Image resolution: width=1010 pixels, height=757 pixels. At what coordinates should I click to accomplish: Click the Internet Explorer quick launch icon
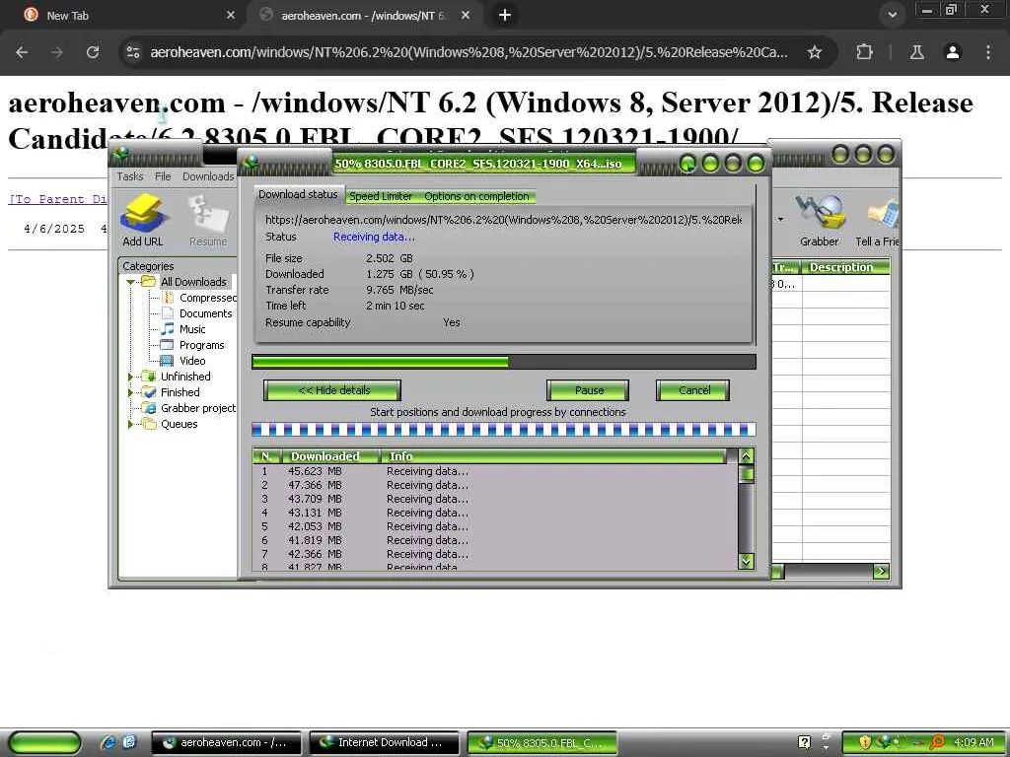pos(108,742)
